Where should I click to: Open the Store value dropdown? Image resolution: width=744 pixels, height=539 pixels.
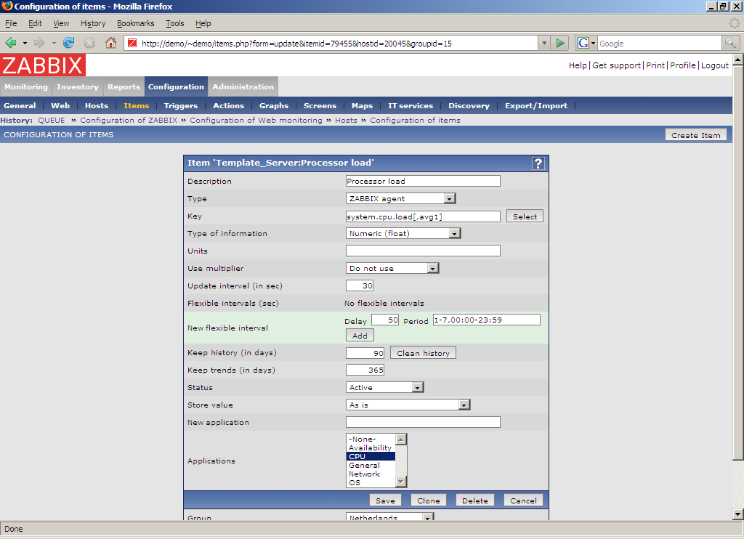tap(408, 405)
